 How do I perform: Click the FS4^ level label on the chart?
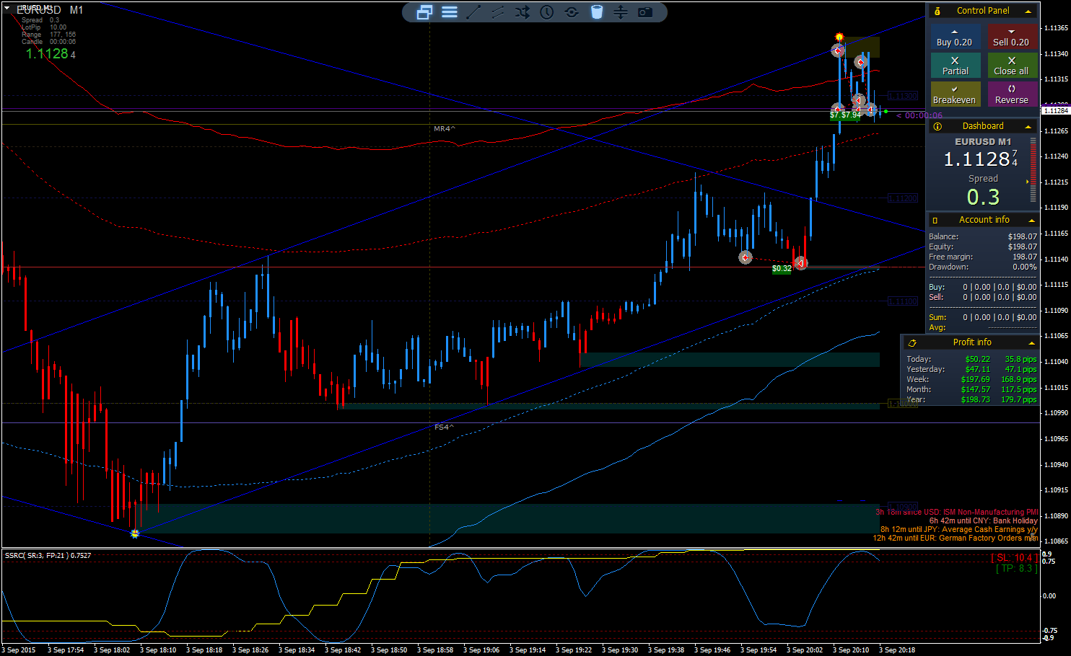click(x=445, y=427)
